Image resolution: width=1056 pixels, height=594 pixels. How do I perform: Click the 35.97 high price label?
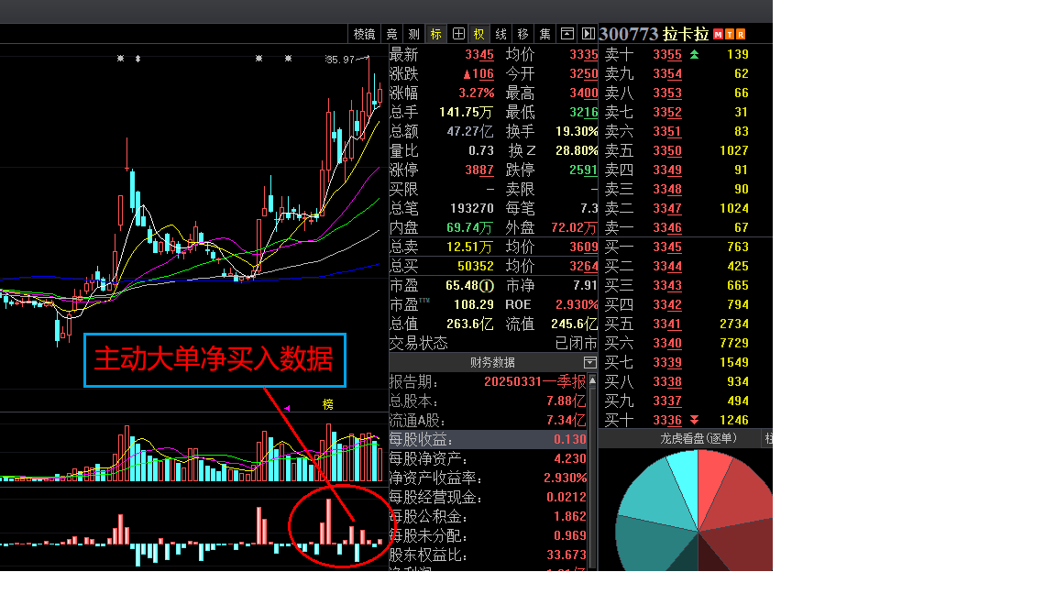point(340,60)
